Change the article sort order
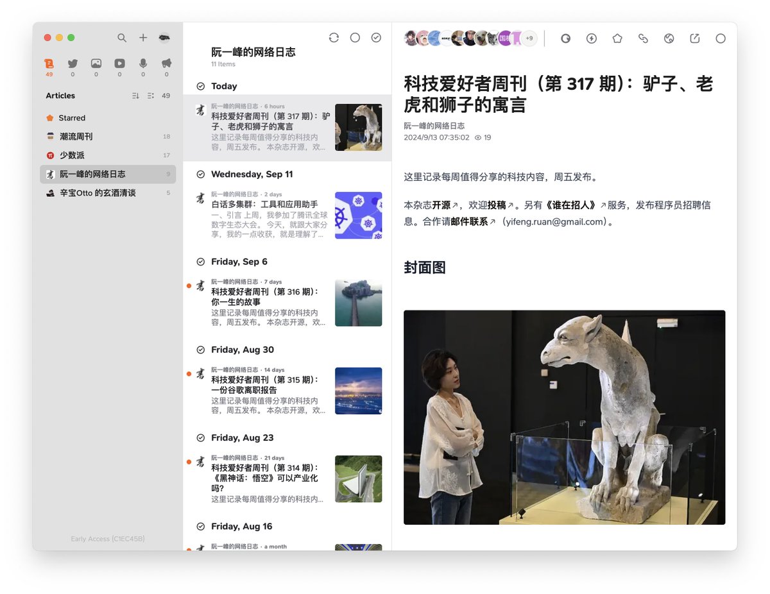The image size is (770, 594). (135, 95)
